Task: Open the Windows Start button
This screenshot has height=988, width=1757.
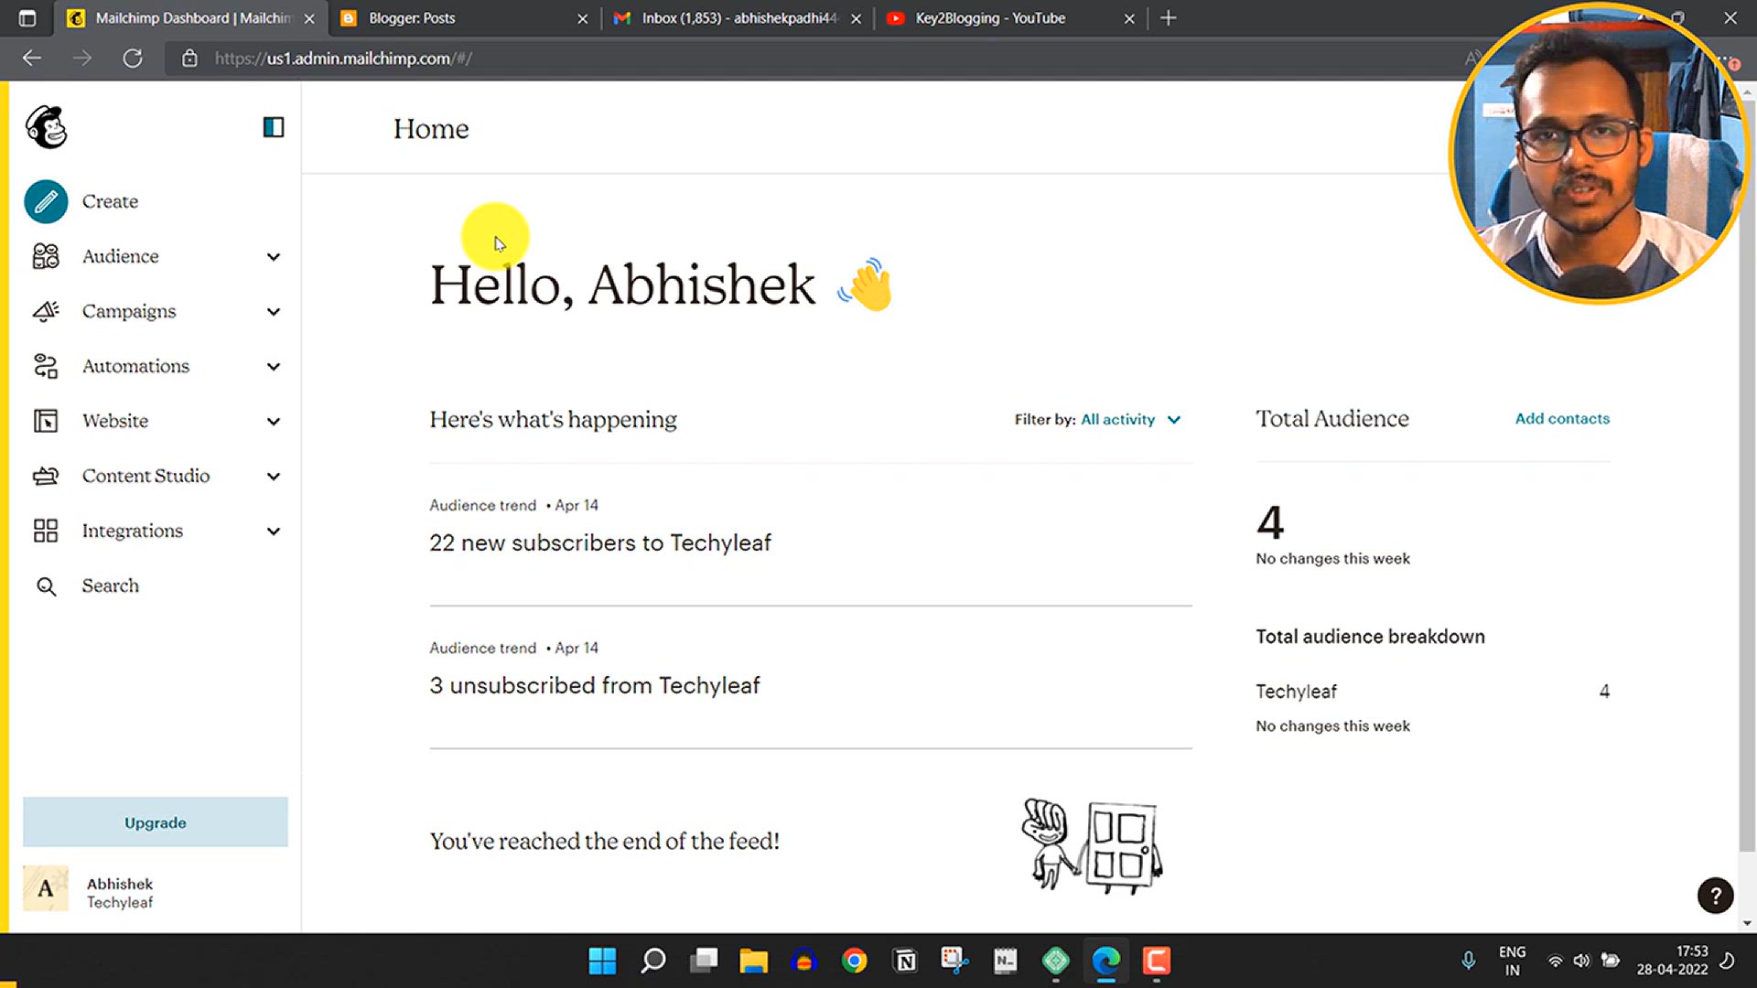Action: [x=602, y=961]
